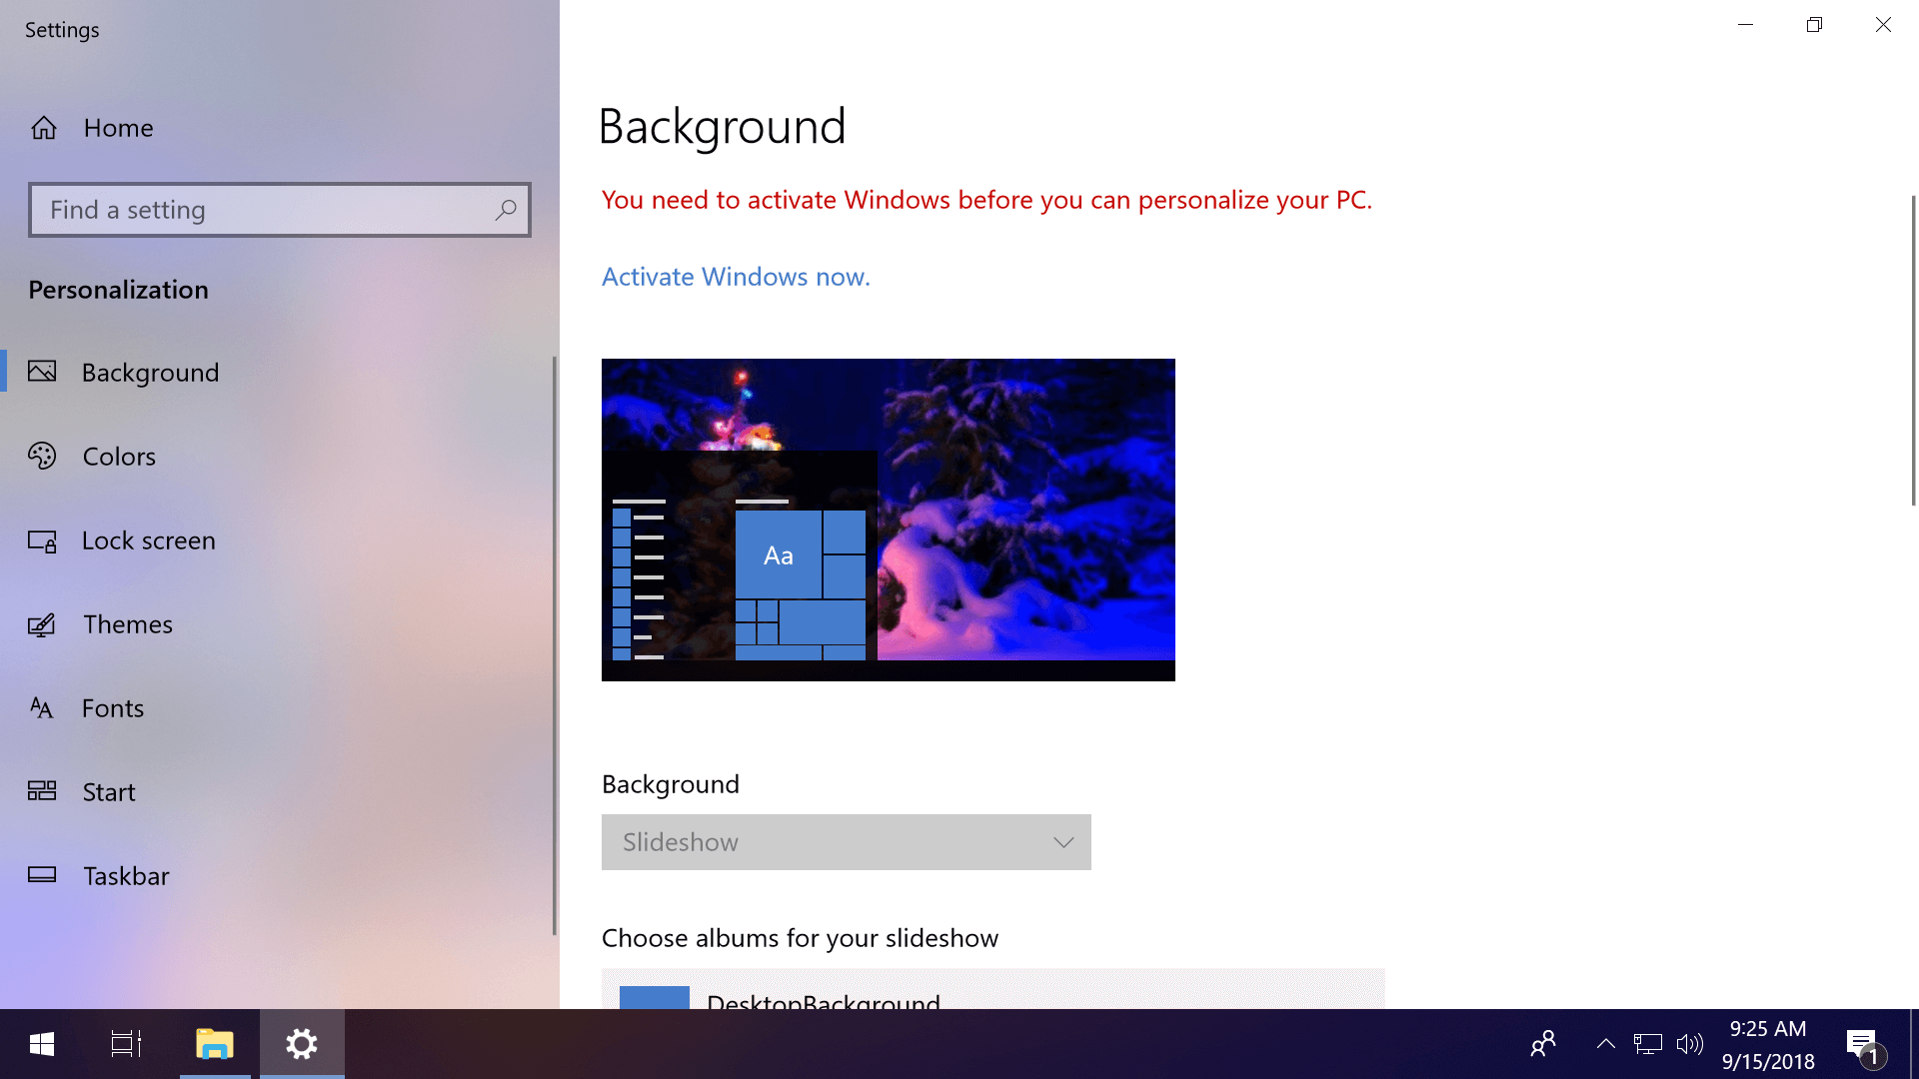Select the Task View taskbar icon
The image size is (1919, 1079).
click(125, 1043)
